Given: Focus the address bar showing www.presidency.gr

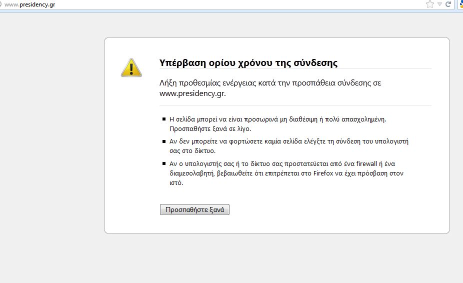Looking at the screenshot, I should (30, 4).
